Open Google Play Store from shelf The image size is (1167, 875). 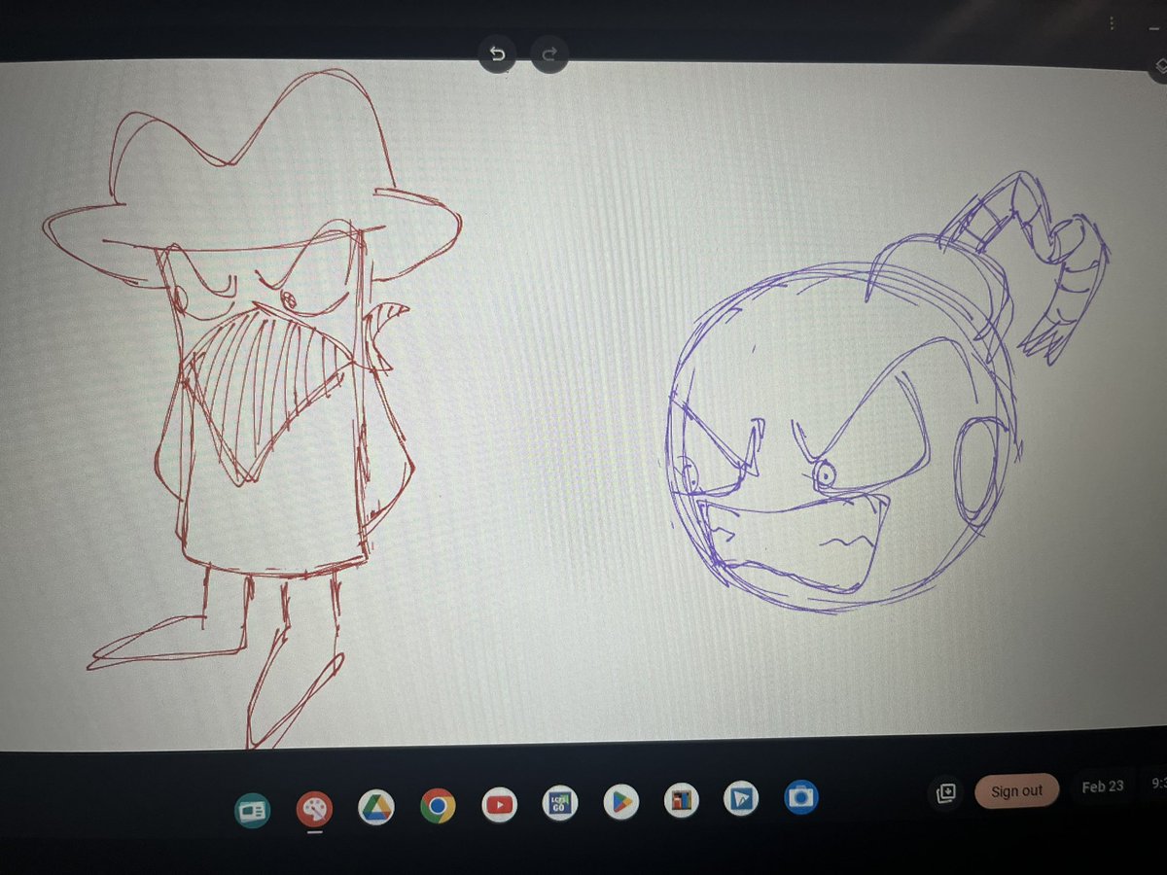[620, 802]
